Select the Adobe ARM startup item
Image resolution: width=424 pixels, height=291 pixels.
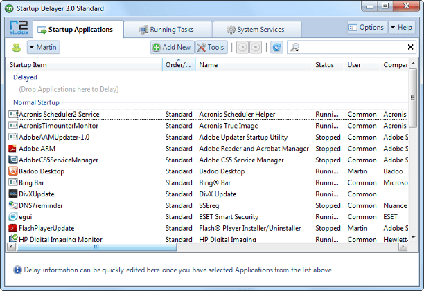[39, 149]
